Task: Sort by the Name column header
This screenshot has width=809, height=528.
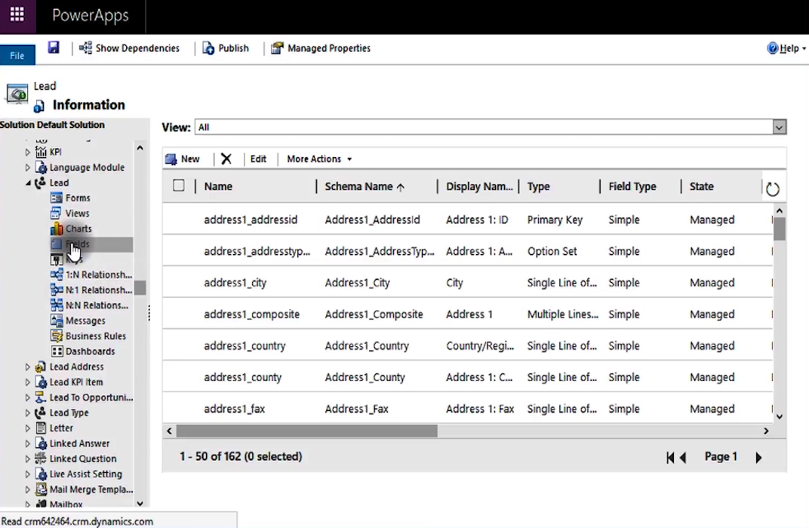Action: [x=218, y=186]
